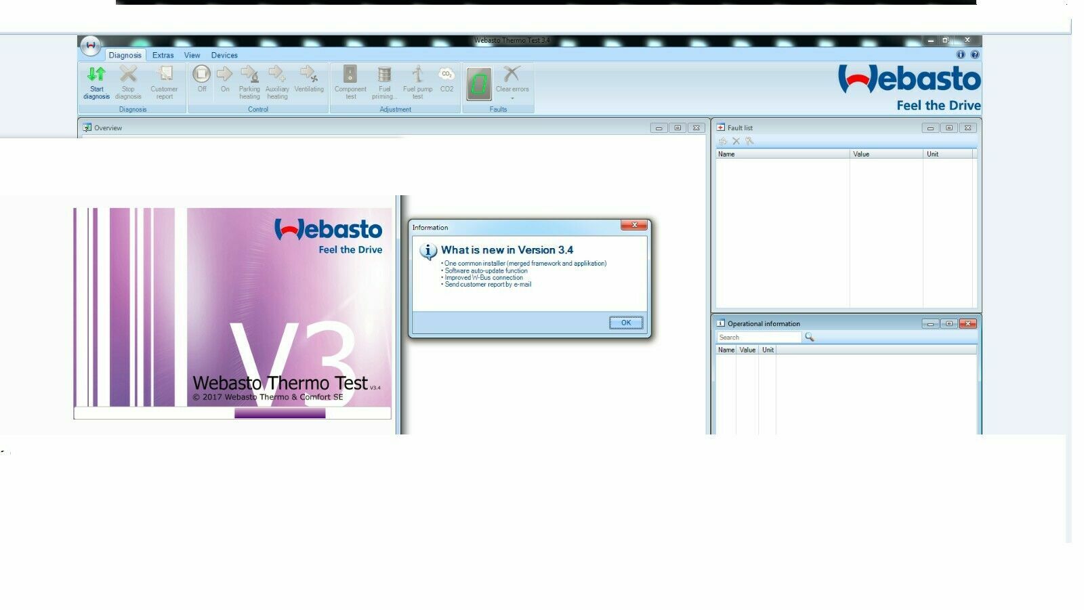The image size is (1084, 610).
Task: Close the Webasto Thermo Test main window
Action: pos(967,41)
